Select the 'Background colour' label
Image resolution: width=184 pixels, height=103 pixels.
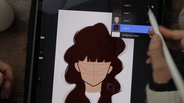click(131, 35)
